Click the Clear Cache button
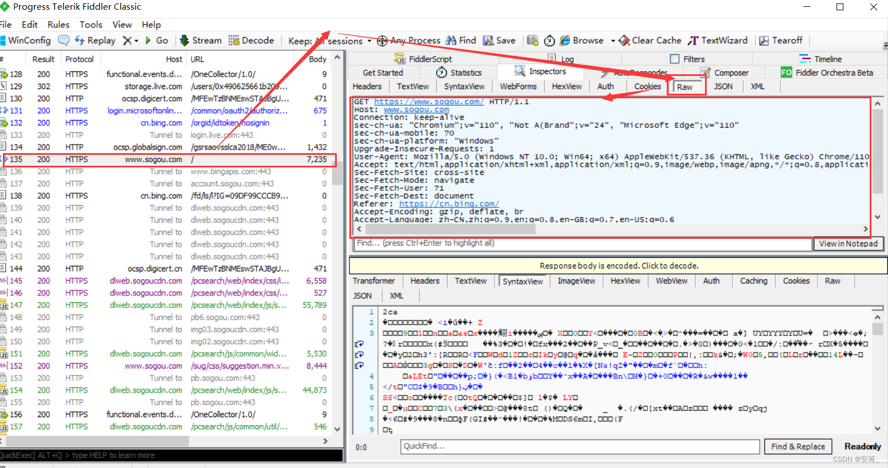Image resolution: width=888 pixels, height=468 pixels. pos(650,41)
